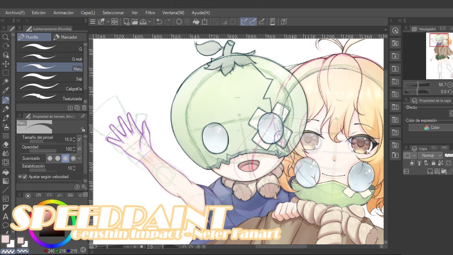Select the Eyedropper tool
This screenshot has width=453, height=255.
(x=6, y=91)
